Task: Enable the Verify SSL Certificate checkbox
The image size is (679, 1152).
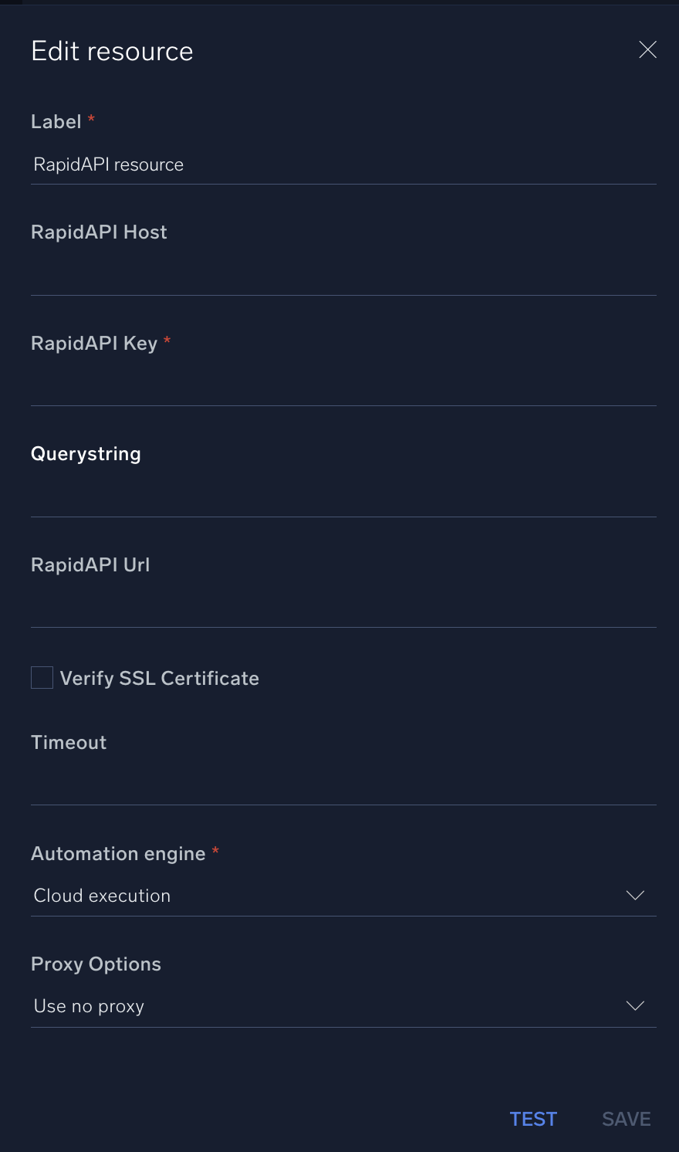Action: pyautogui.click(x=42, y=678)
